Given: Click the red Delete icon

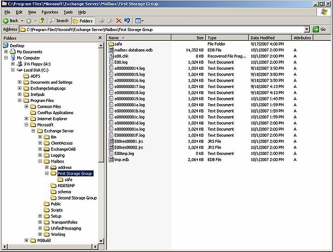Looking at the screenshot, I should pyautogui.click(x=119, y=21).
